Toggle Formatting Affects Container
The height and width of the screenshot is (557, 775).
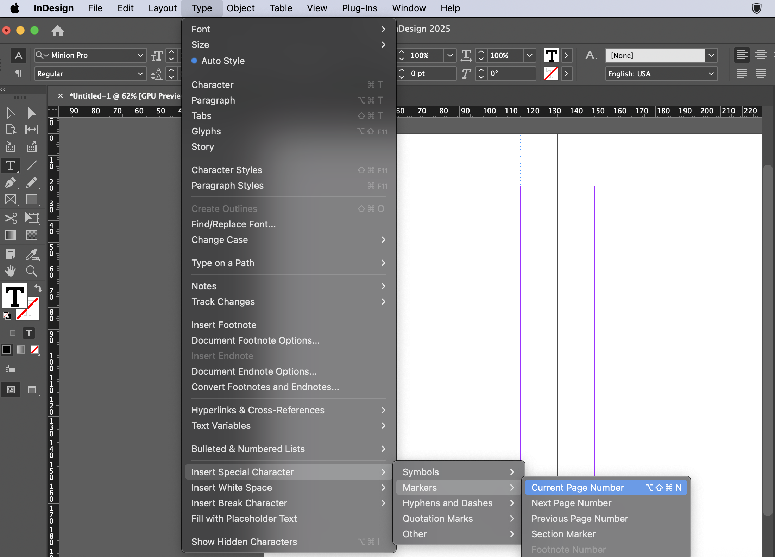13,333
